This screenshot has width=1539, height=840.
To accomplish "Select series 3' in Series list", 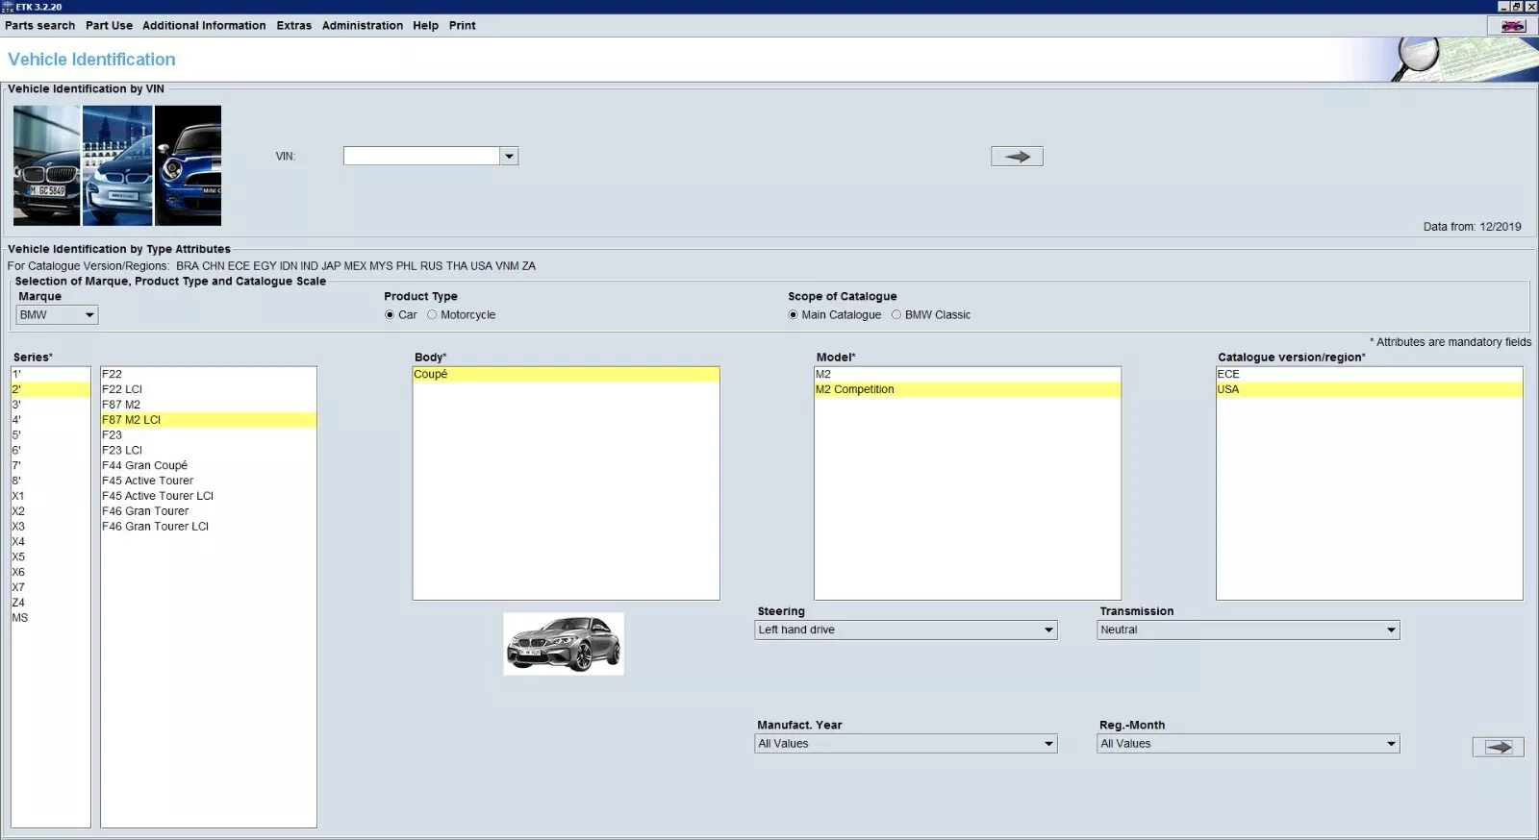I will click(x=51, y=405).
